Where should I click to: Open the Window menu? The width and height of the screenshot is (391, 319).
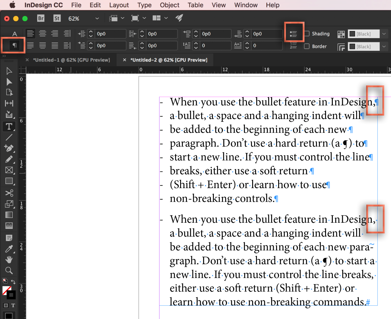(246, 5)
